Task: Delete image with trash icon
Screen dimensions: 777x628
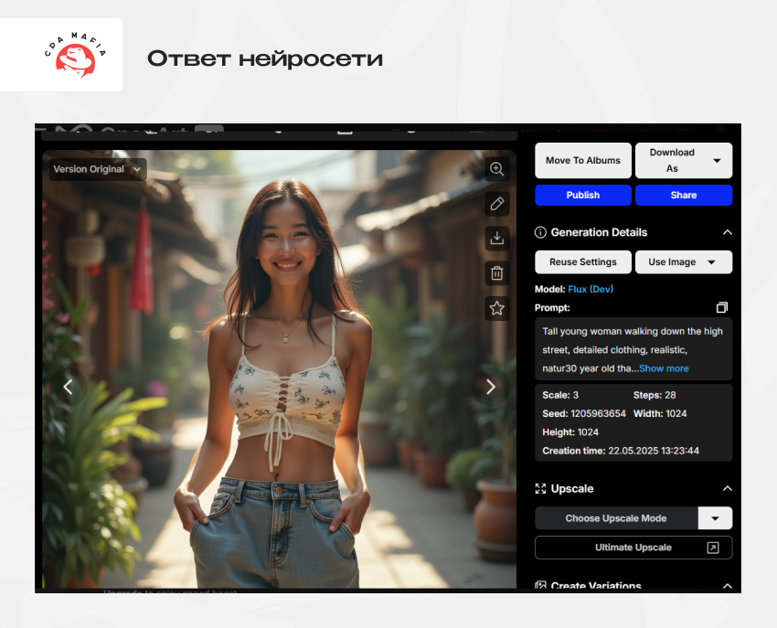Action: coord(496,272)
